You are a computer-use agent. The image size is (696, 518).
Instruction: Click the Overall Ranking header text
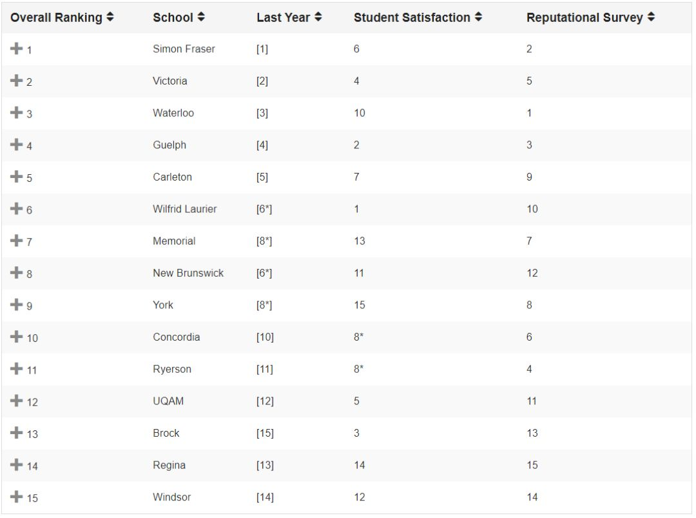[x=56, y=18]
